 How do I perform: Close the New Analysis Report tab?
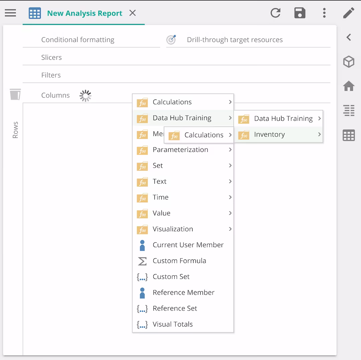coord(133,13)
